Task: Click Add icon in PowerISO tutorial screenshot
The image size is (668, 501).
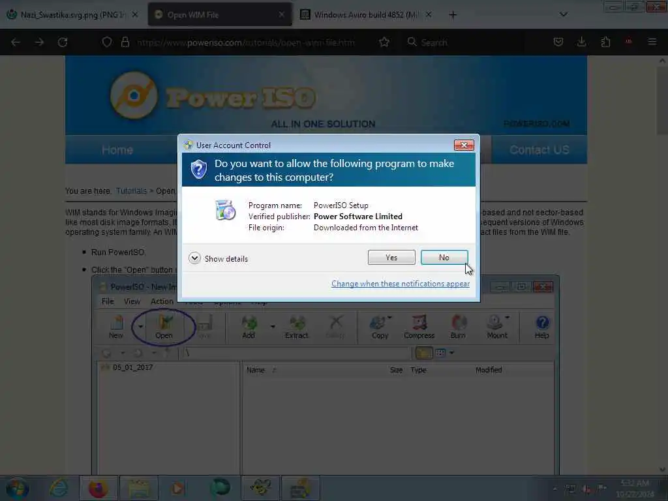Action: [x=249, y=327]
